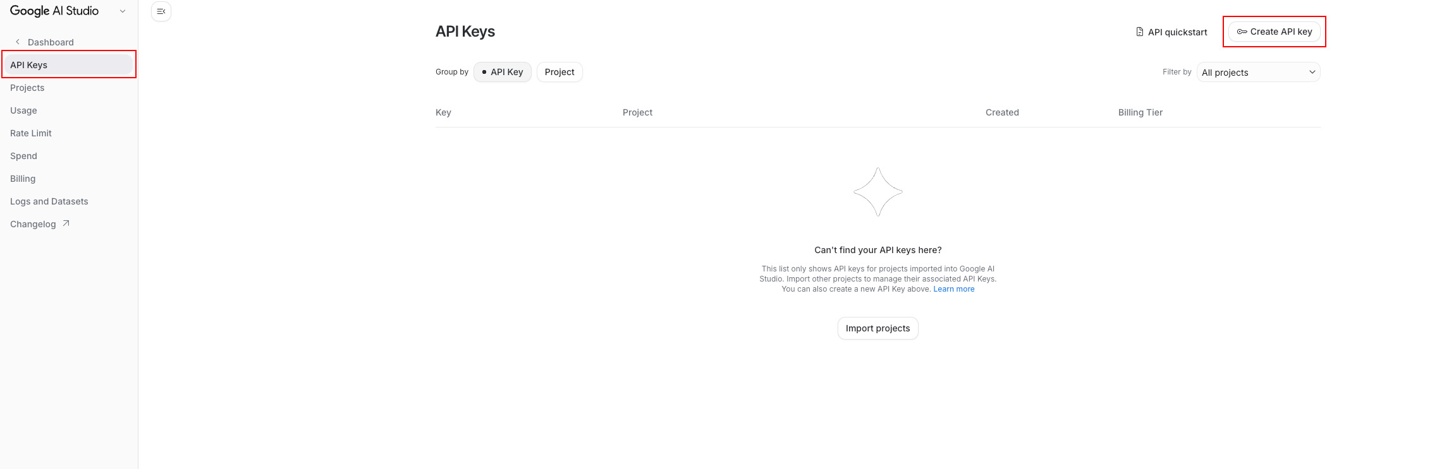Collapse the sidebar with the toggle icon

(x=161, y=11)
